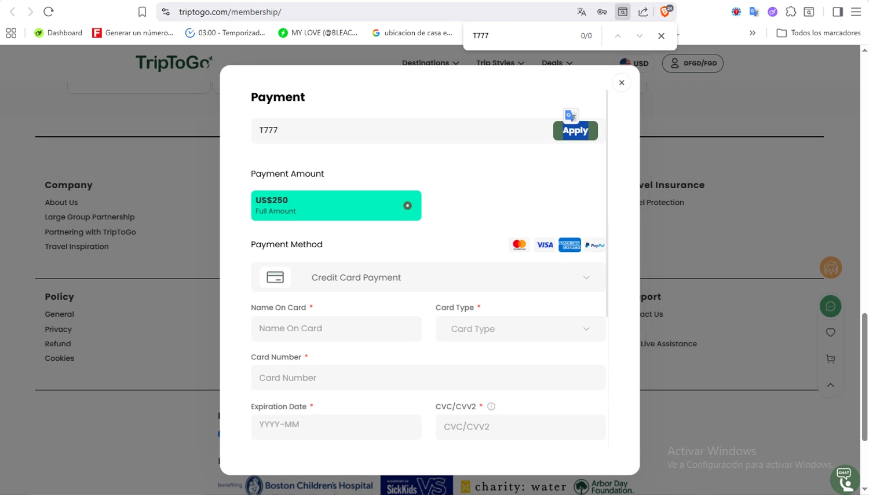Expand the Trip Styles menu
This screenshot has height=495, width=869.
(x=500, y=63)
